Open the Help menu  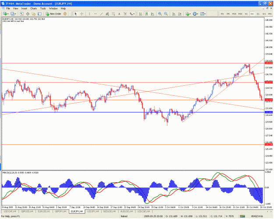63,8
